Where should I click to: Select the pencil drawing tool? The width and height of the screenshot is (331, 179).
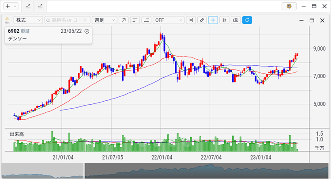pyautogui.click(x=202, y=20)
